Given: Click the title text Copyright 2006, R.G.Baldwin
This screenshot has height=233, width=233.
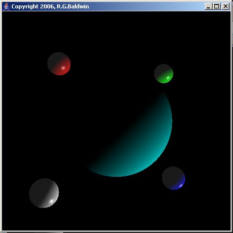Looking at the screenshot, I should click(50, 6).
